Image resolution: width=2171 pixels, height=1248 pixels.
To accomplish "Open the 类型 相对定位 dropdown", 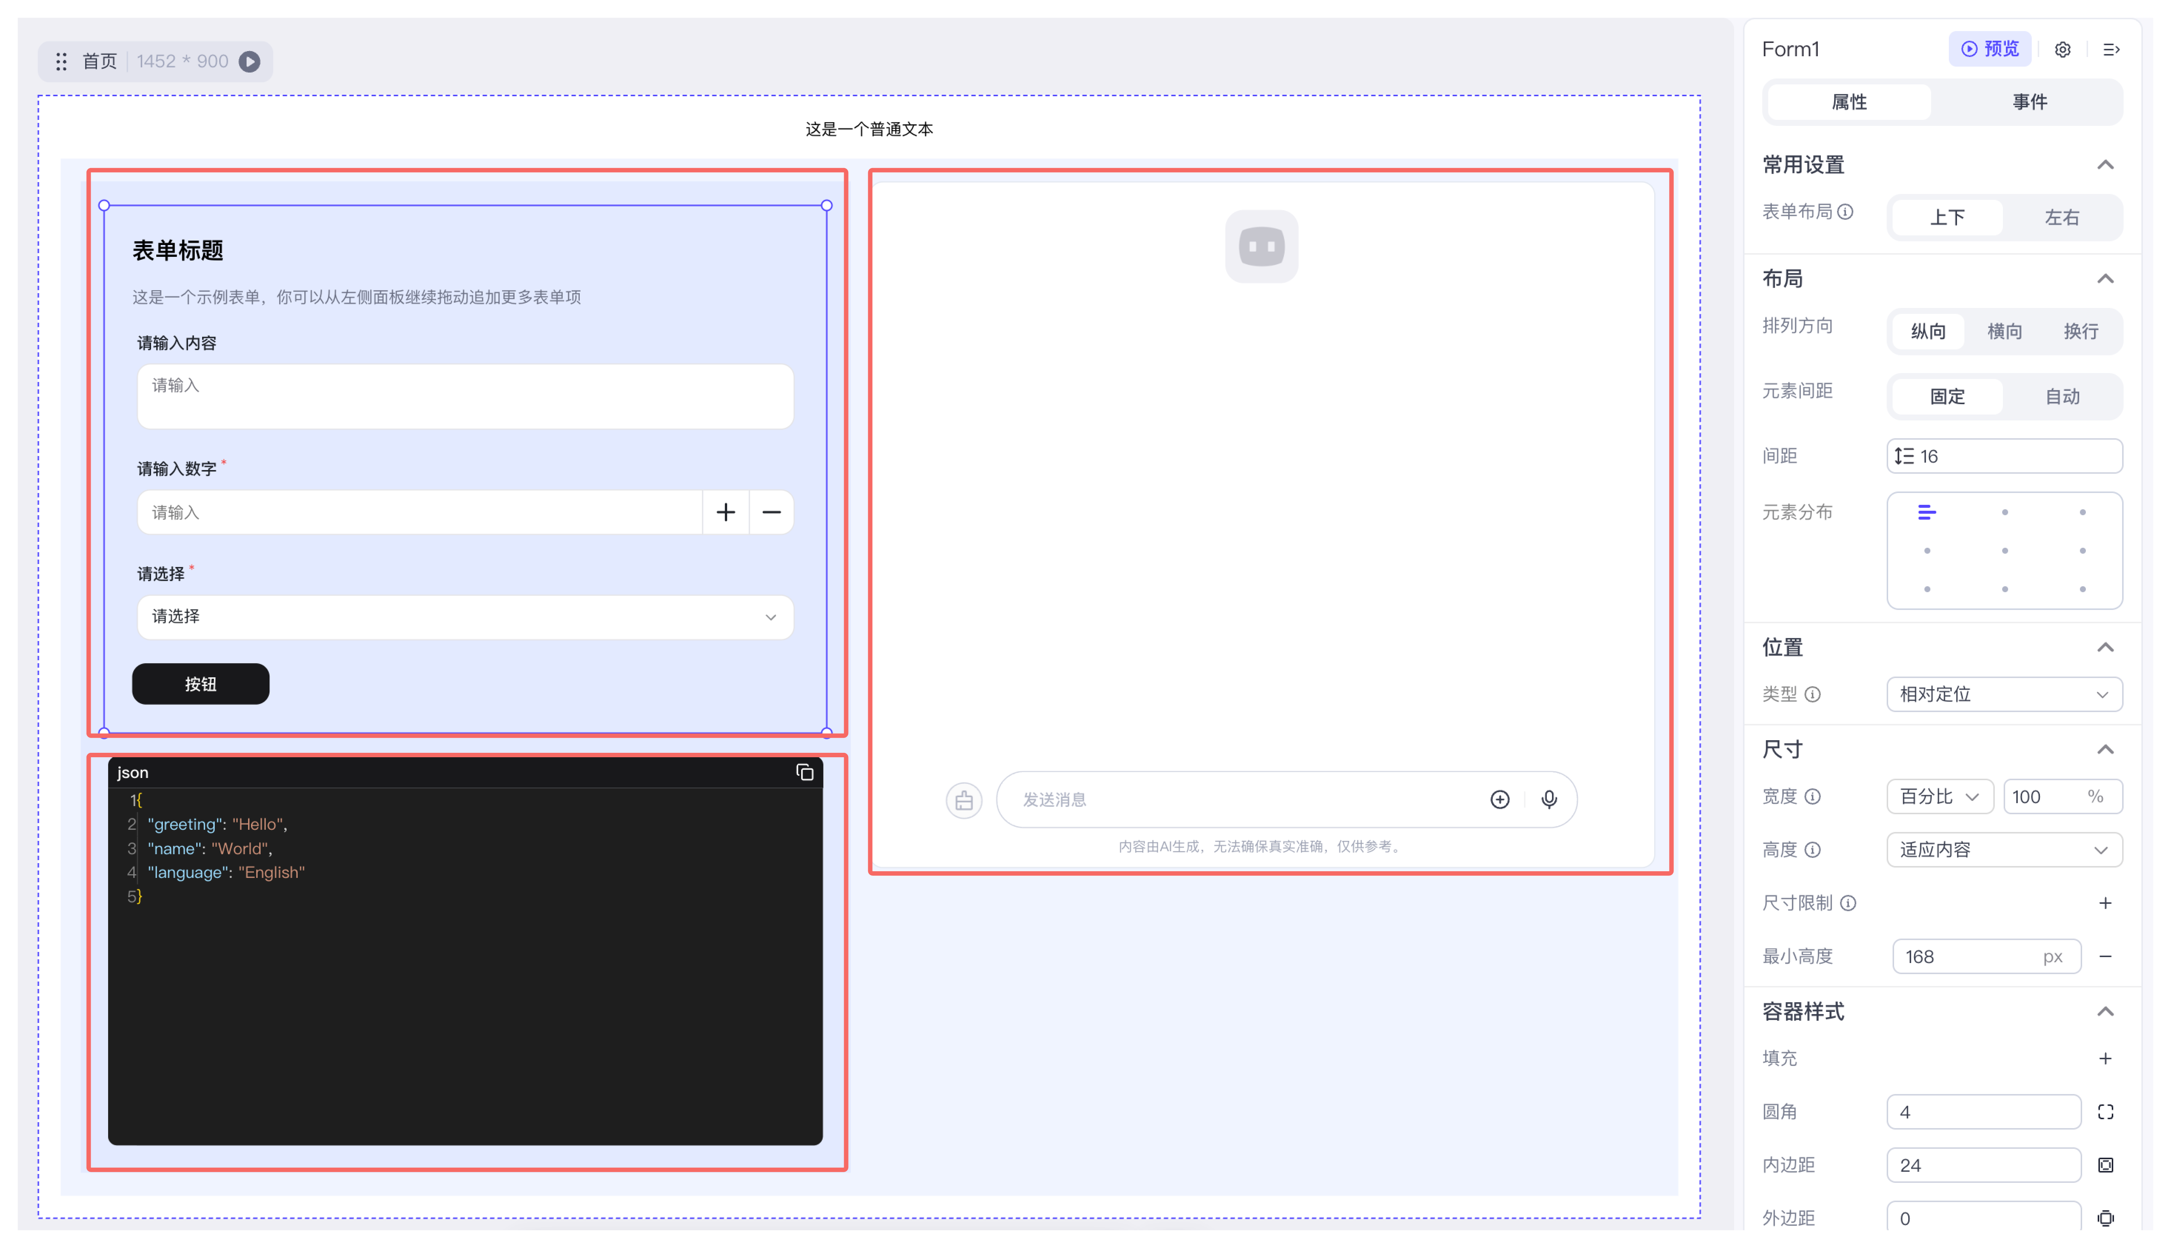I will point(2003,694).
